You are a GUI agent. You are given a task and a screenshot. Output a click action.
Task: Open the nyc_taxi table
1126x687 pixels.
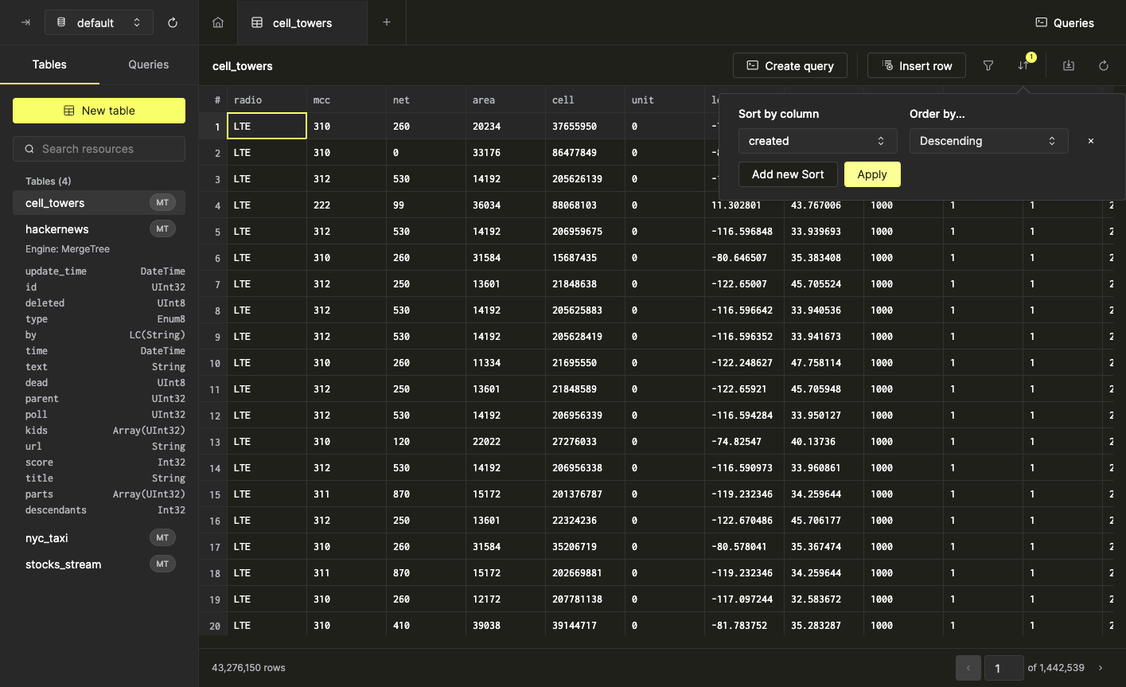point(47,538)
